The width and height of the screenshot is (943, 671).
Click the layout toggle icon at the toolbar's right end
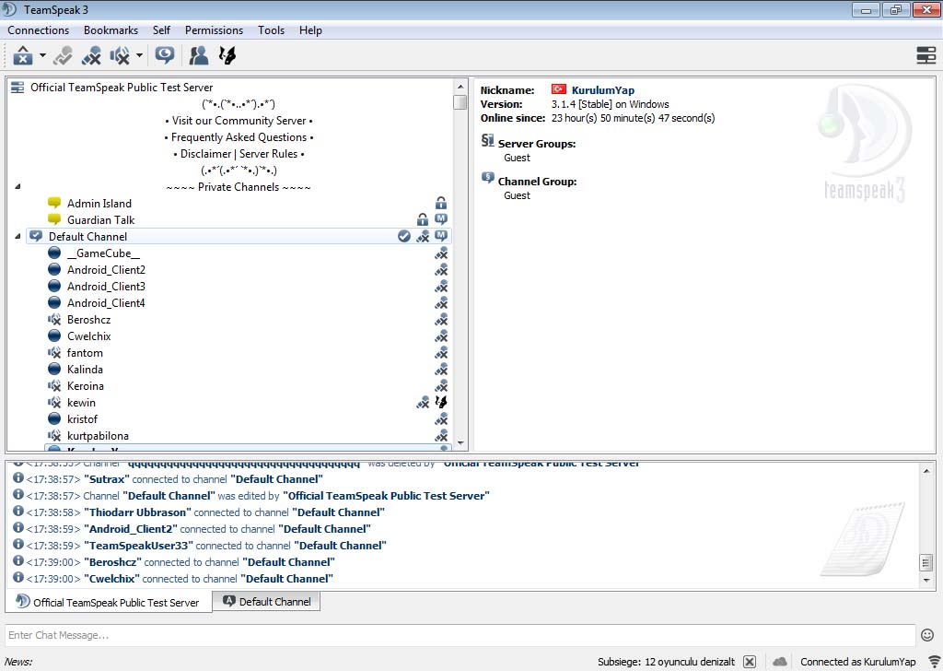926,55
